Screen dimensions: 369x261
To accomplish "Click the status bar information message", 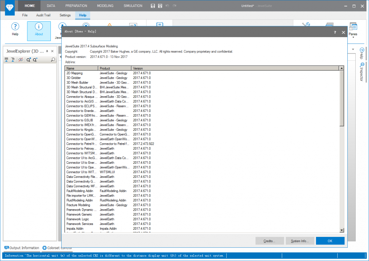I will [114, 256].
